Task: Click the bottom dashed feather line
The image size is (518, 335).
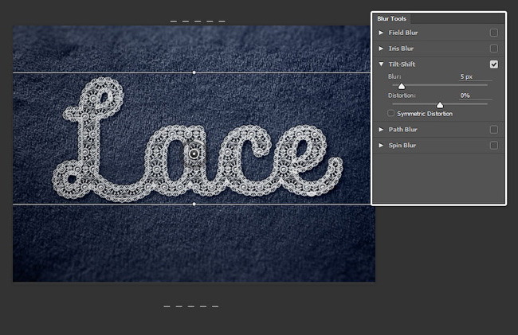Action: click(191, 306)
